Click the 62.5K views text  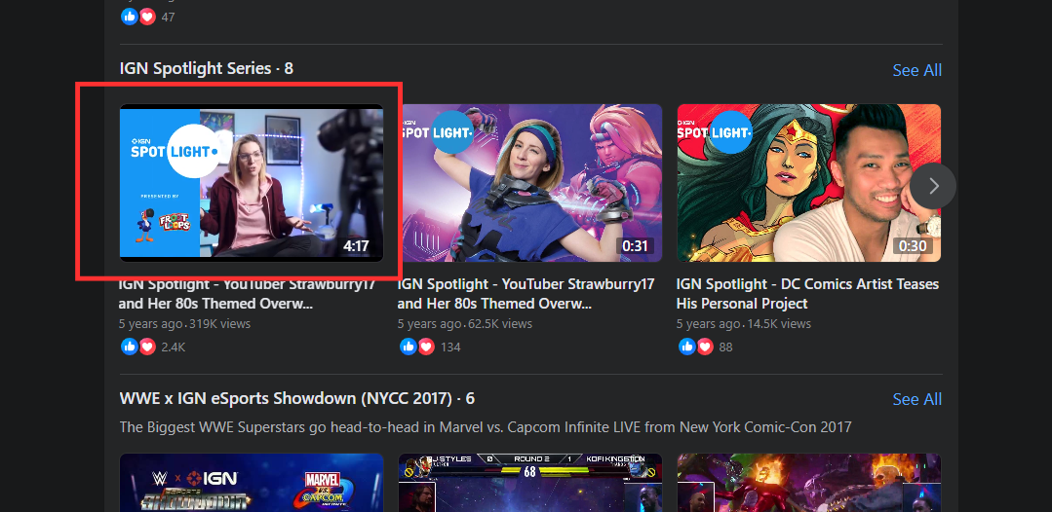point(500,324)
